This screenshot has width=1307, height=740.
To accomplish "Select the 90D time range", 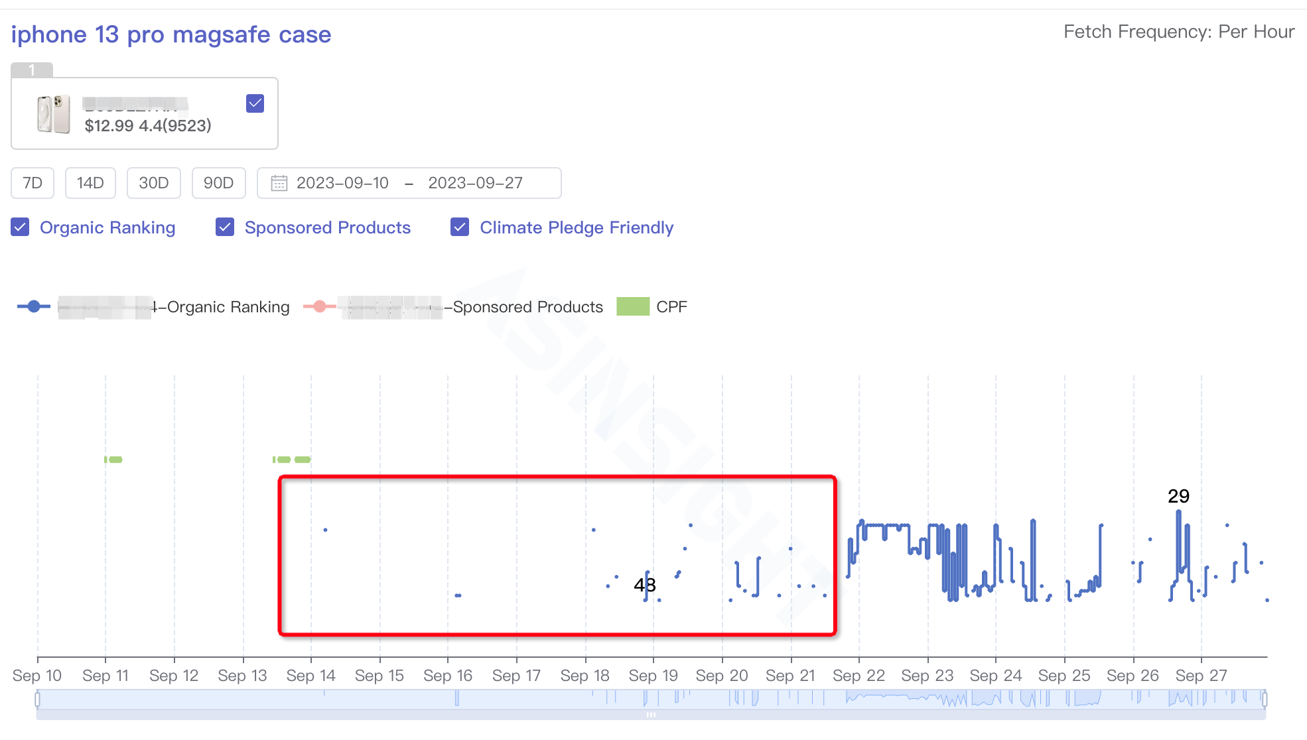I will click(218, 183).
